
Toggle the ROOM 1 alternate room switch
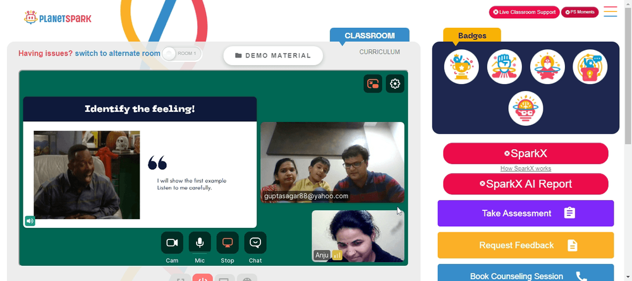click(x=182, y=54)
